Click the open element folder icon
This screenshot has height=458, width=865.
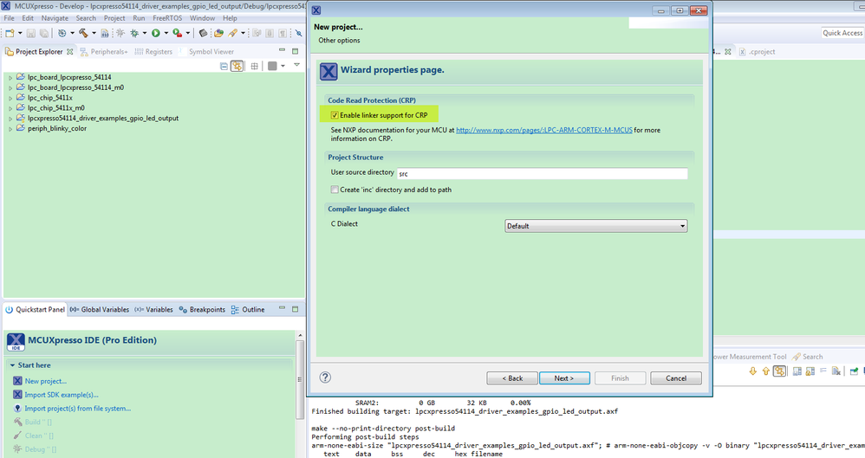[x=218, y=33]
